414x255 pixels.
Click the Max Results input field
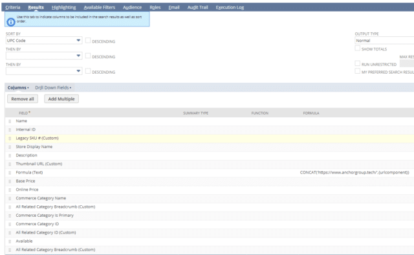click(407, 63)
